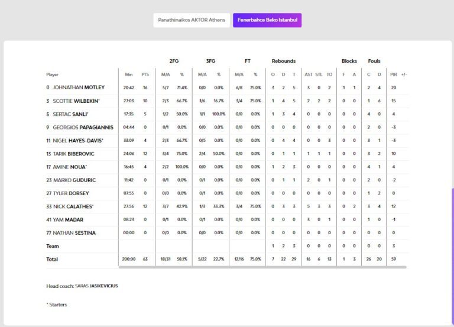Click the PTS column header
This screenshot has height=327, width=454.
pos(145,75)
